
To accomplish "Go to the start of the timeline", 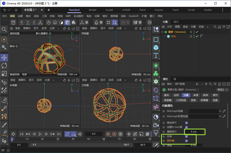I will point(22,134).
